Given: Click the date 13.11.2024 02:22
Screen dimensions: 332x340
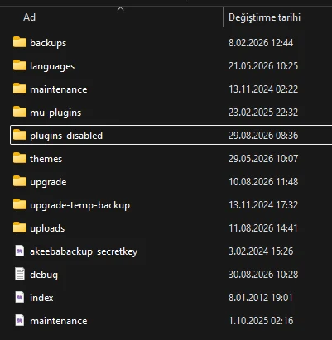Looking at the screenshot, I should click(x=263, y=89).
